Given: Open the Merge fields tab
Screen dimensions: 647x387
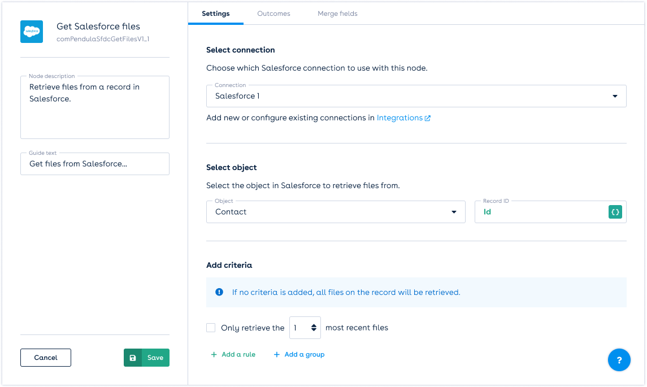Looking at the screenshot, I should tap(337, 14).
